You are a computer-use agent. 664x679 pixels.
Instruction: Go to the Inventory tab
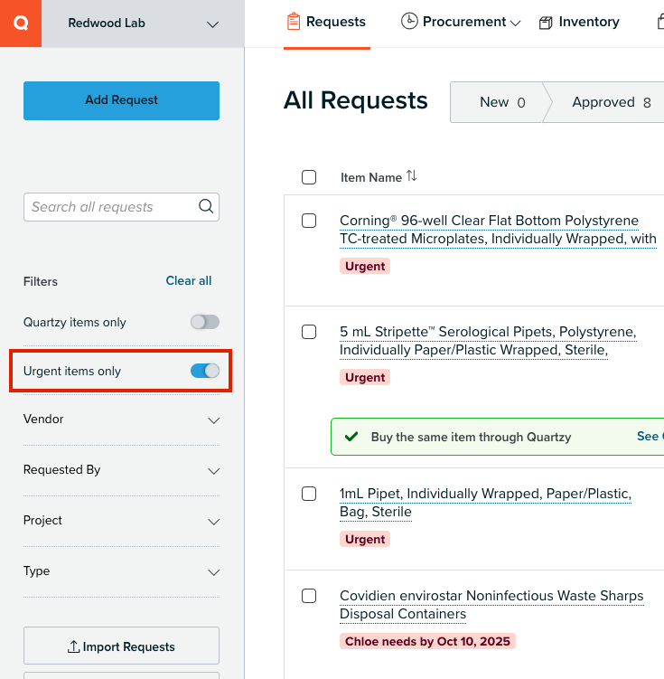tap(580, 22)
